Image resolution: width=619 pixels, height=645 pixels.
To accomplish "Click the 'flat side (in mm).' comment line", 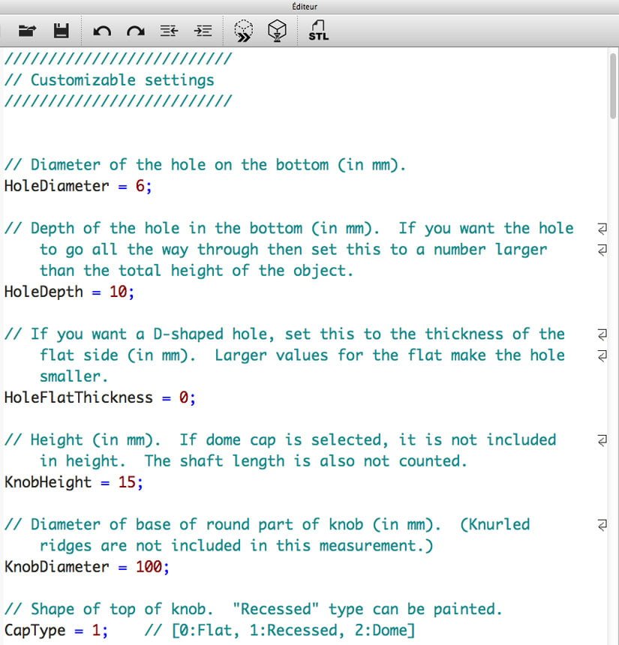I will [302, 355].
